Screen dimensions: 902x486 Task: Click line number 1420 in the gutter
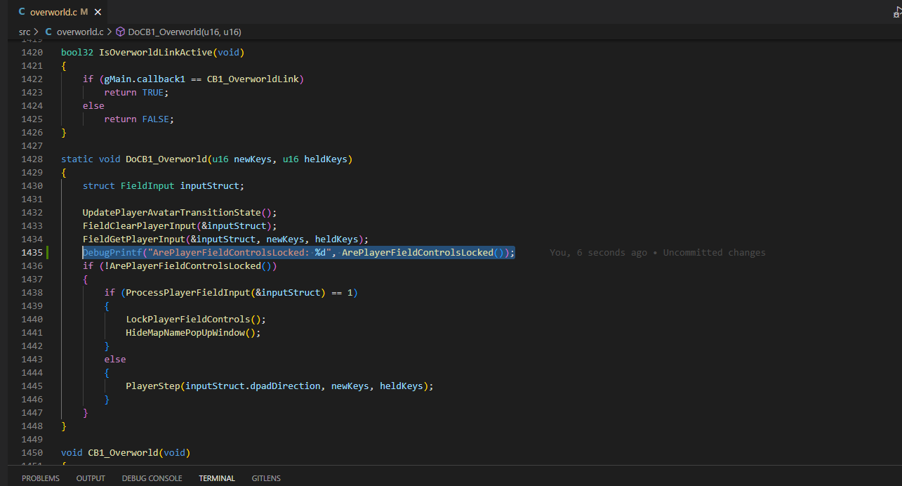pyautogui.click(x=32, y=53)
